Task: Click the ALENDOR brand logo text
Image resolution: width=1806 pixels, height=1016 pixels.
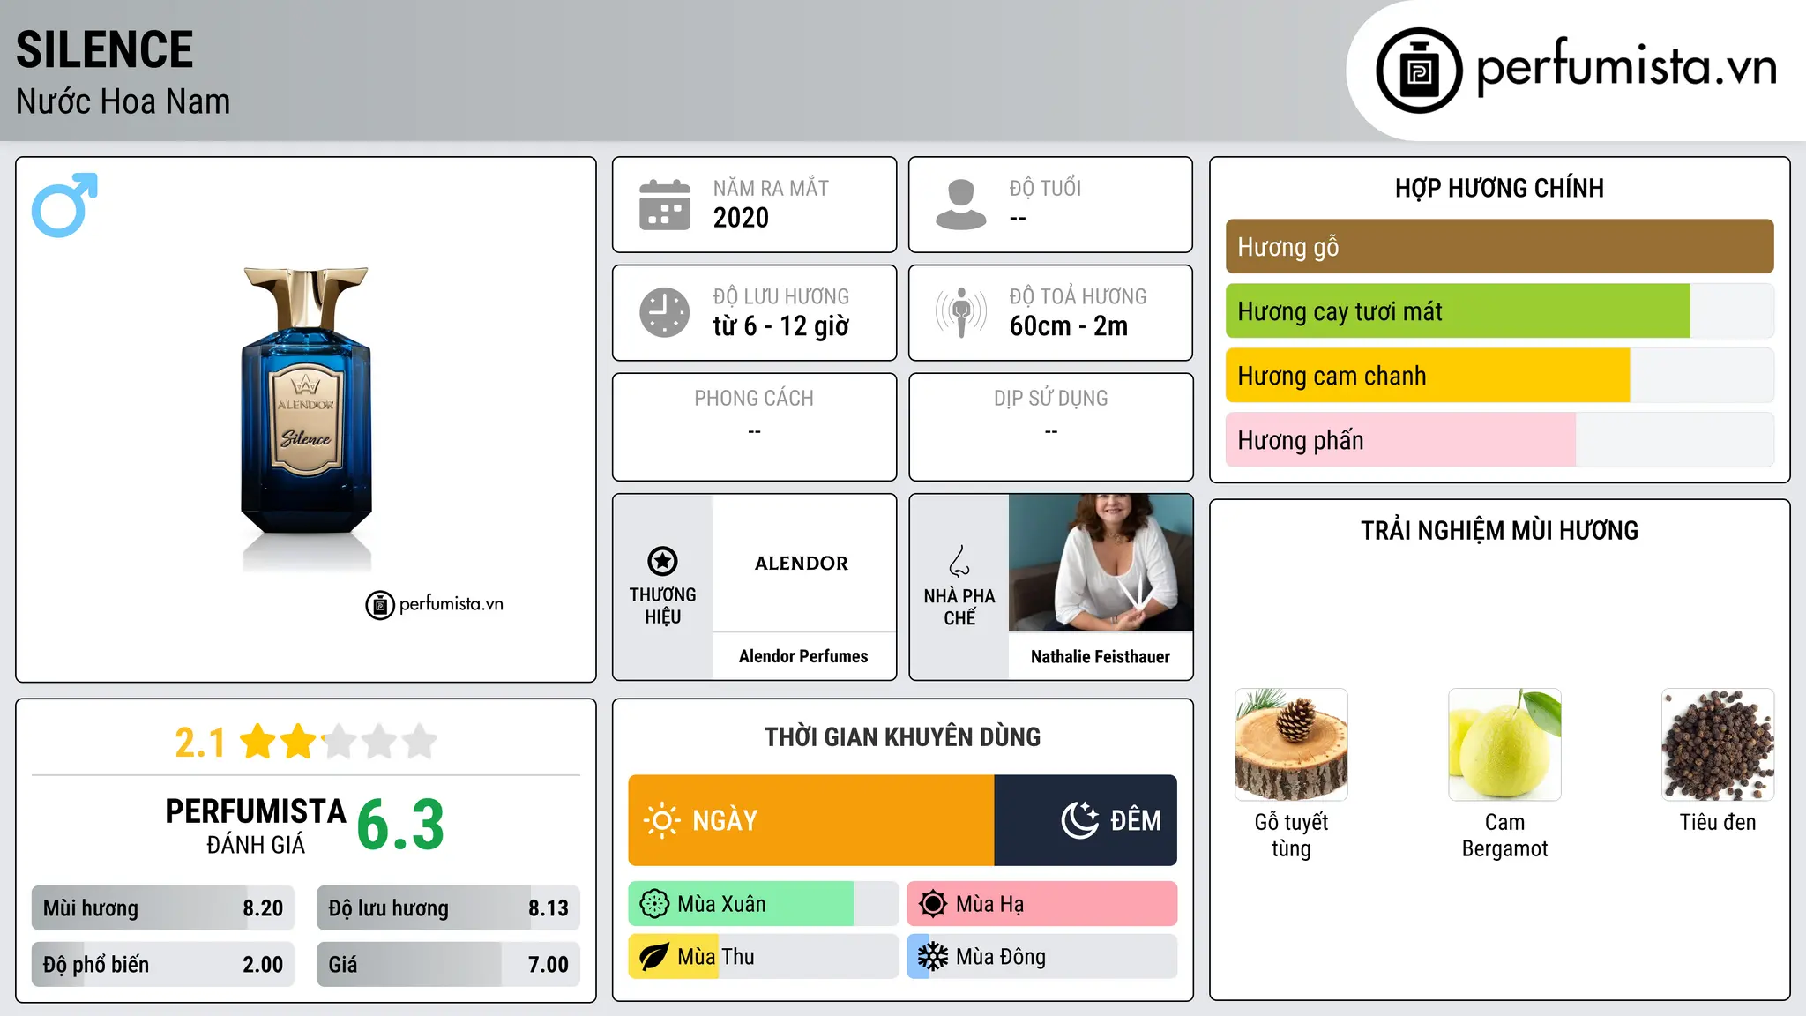Action: point(802,563)
